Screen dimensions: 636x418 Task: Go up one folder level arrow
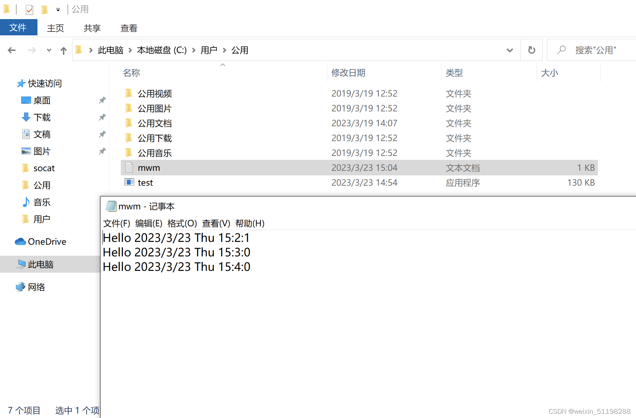pos(64,50)
